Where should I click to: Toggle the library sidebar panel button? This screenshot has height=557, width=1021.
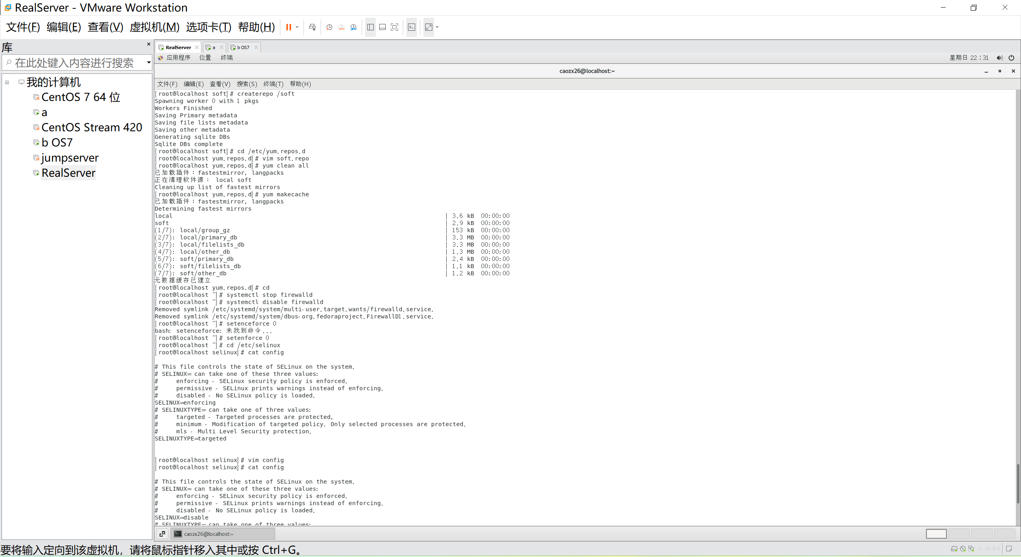click(371, 27)
